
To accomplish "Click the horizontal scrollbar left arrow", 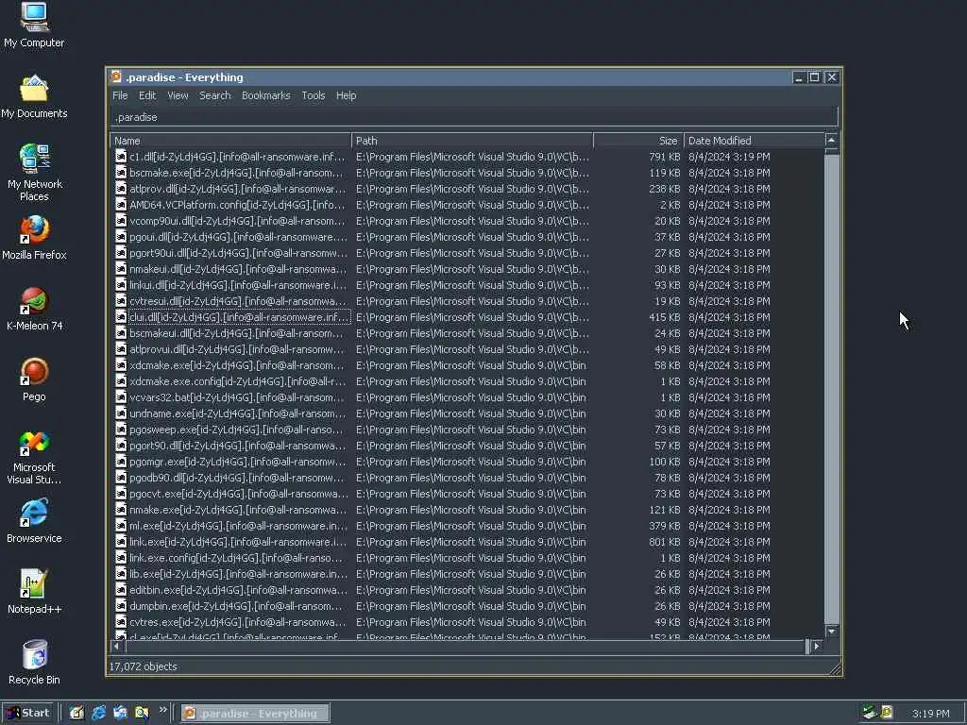I will (x=117, y=646).
